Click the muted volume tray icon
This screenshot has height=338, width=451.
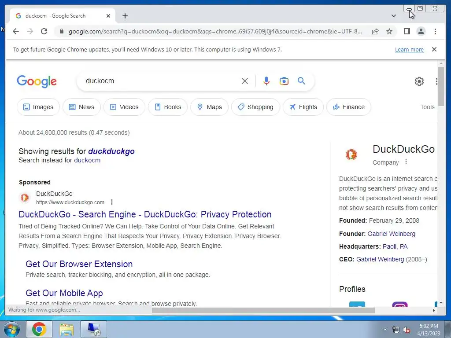[407, 330]
